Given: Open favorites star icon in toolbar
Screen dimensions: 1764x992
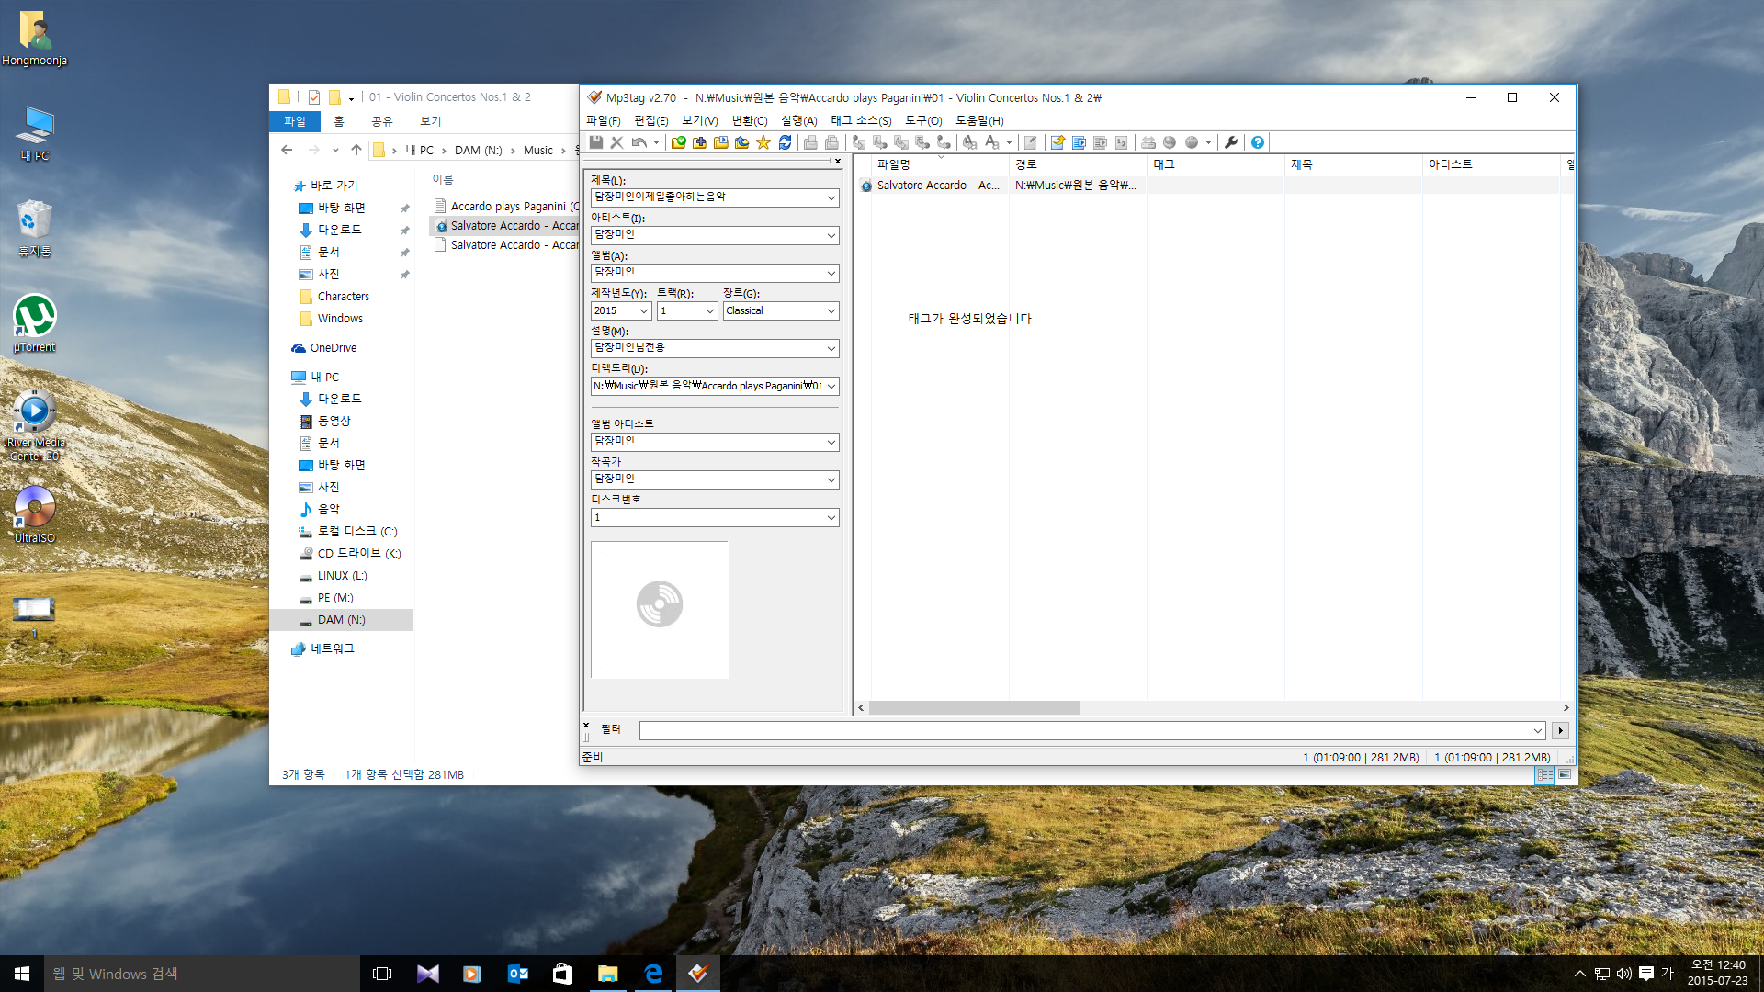Looking at the screenshot, I should click(x=763, y=142).
